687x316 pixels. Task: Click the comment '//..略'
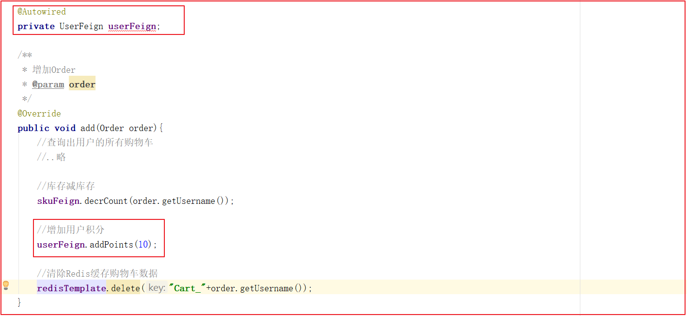click(51, 157)
